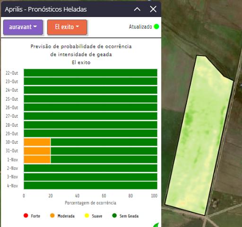The height and width of the screenshot is (227, 242).
Task: Toggle the Moderada legend series
Action: [62, 216]
